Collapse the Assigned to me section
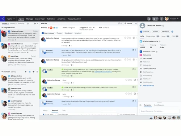This screenshot has width=181, height=136. [2, 28]
